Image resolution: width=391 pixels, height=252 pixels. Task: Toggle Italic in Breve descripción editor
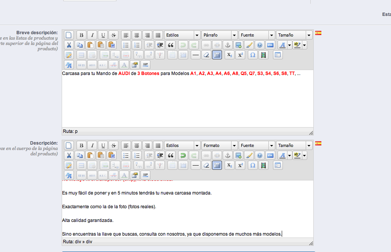92,35
